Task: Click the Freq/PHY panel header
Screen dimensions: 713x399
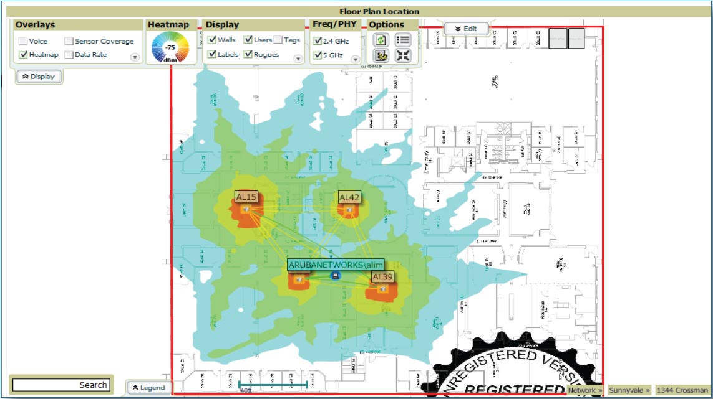Action: click(x=335, y=24)
